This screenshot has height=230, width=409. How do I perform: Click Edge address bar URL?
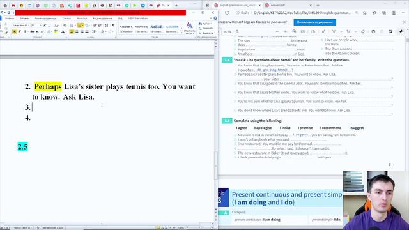click(302, 13)
